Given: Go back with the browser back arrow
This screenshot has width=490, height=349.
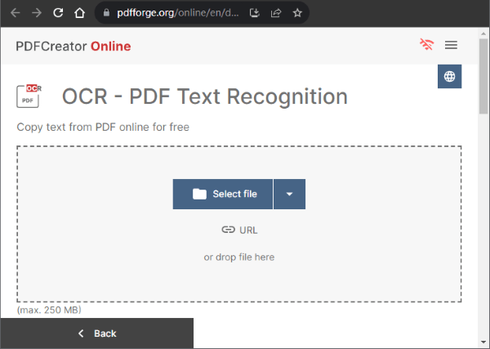Looking at the screenshot, I should 15,13.
